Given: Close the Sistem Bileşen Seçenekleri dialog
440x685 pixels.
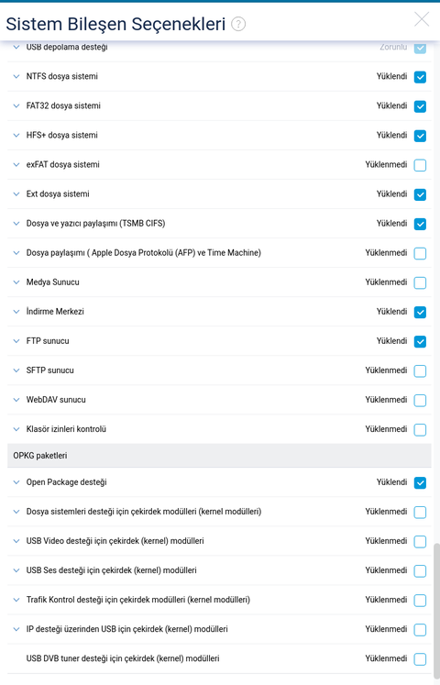Looking at the screenshot, I should pyautogui.click(x=422, y=19).
